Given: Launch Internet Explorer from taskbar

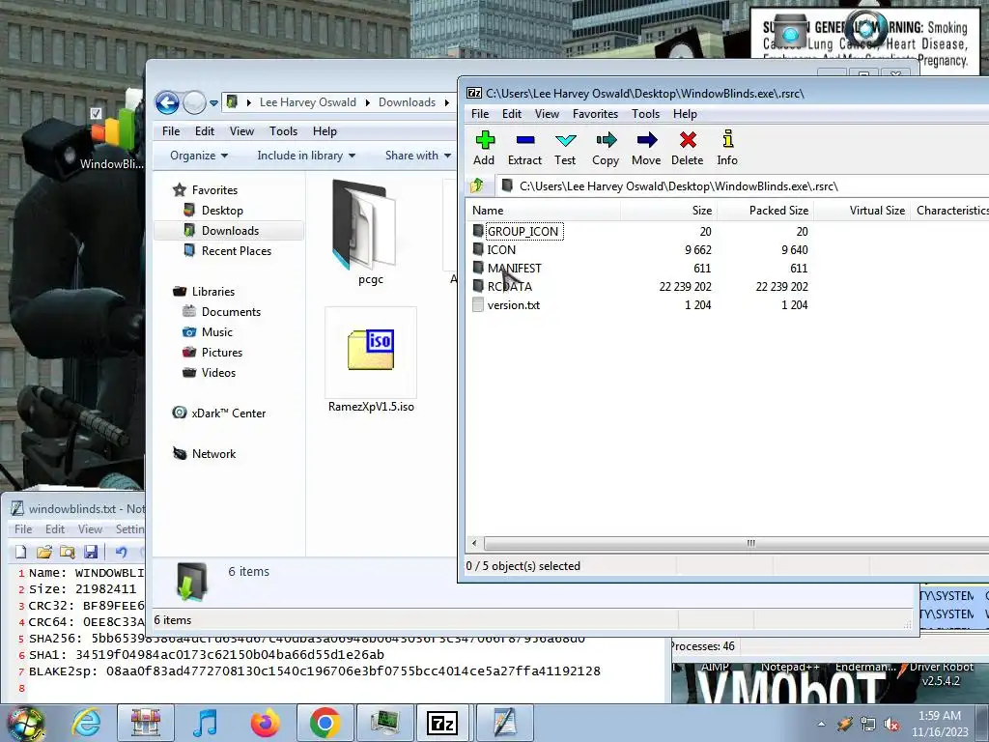Looking at the screenshot, I should (x=85, y=723).
